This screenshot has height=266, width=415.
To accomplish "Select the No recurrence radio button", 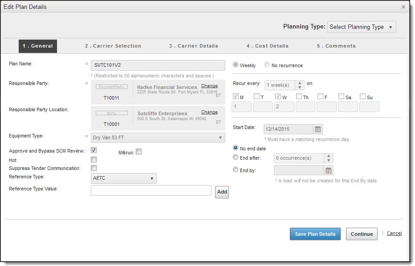I will click(267, 65).
